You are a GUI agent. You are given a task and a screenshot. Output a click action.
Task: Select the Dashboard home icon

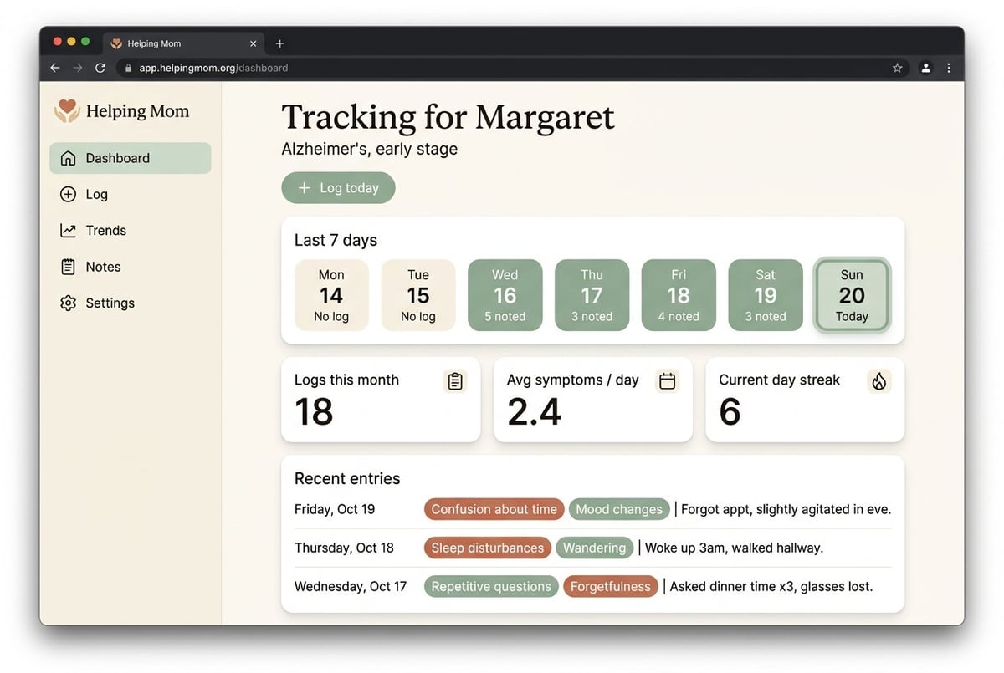click(x=67, y=157)
